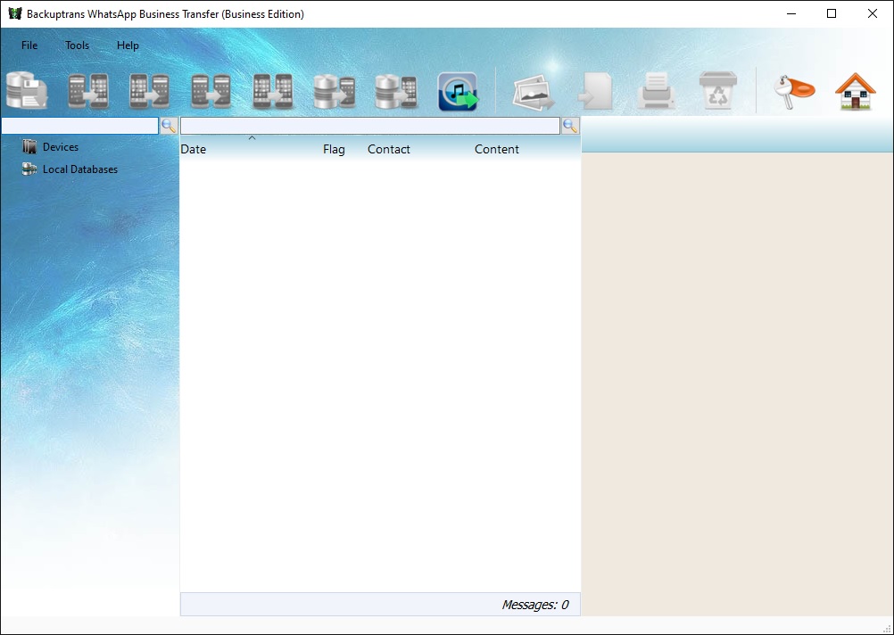Close the Backuptrans window
Viewport: 894px width, 635px height.
click(x=873, y=13)
